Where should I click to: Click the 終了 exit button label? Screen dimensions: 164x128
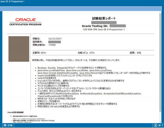click(x=161, y=125)
